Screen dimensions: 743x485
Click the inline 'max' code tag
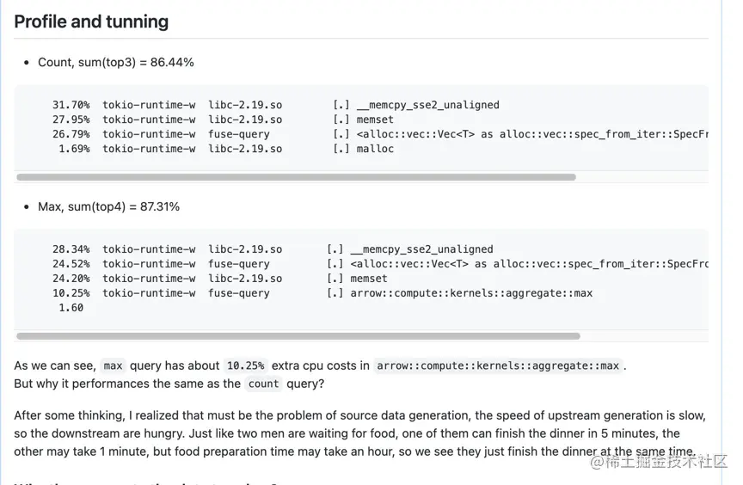point(113,365)
